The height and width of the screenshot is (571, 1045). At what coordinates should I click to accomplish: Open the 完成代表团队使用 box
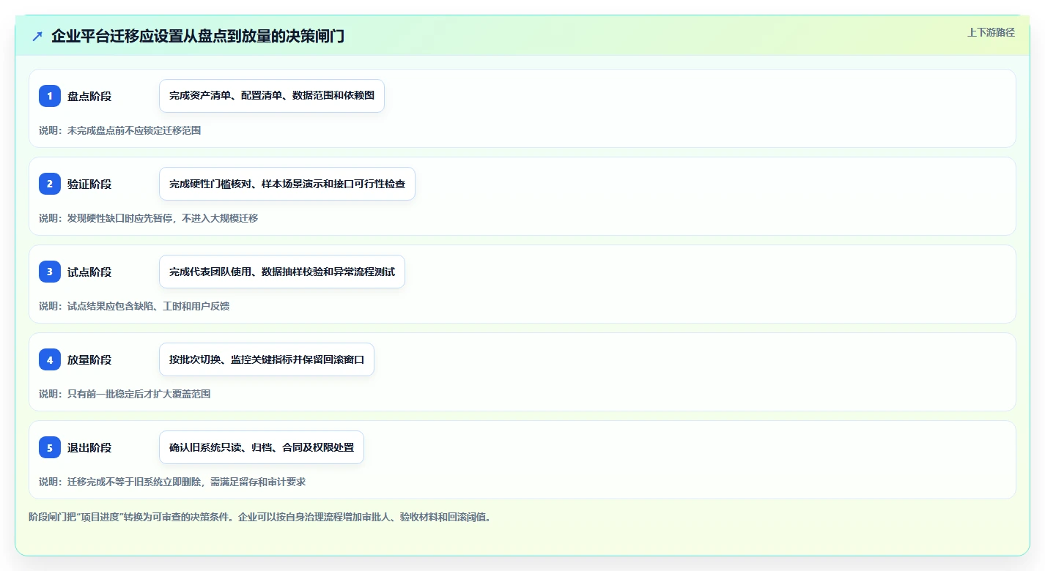[x=282, y=272]
